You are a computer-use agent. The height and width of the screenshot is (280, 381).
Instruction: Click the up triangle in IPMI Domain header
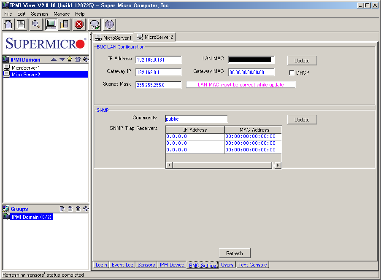(54, 59)
